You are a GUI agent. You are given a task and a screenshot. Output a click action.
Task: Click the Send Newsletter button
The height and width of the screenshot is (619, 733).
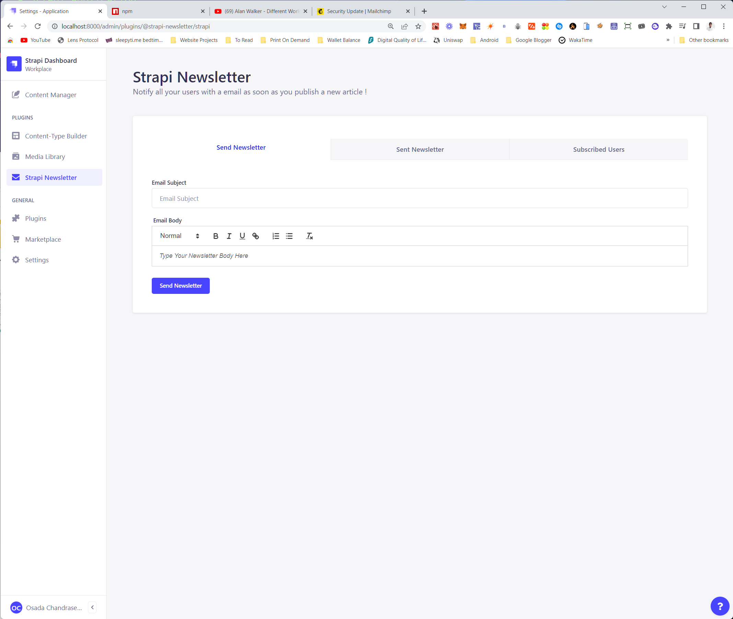point(180,286)
